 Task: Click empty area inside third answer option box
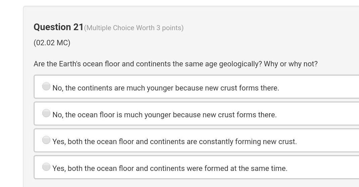330,140
